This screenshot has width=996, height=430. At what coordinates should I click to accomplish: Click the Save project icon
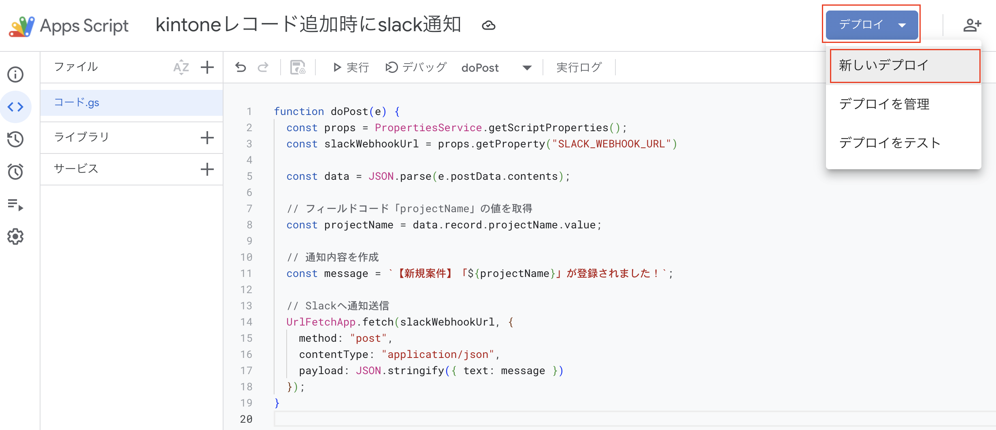pos(297,67)
